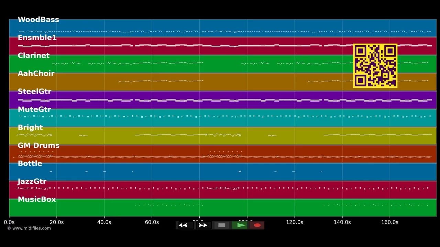440x247 pixels.
Task: Select the MuteGtr track label
Action: (x=34, y=109)
